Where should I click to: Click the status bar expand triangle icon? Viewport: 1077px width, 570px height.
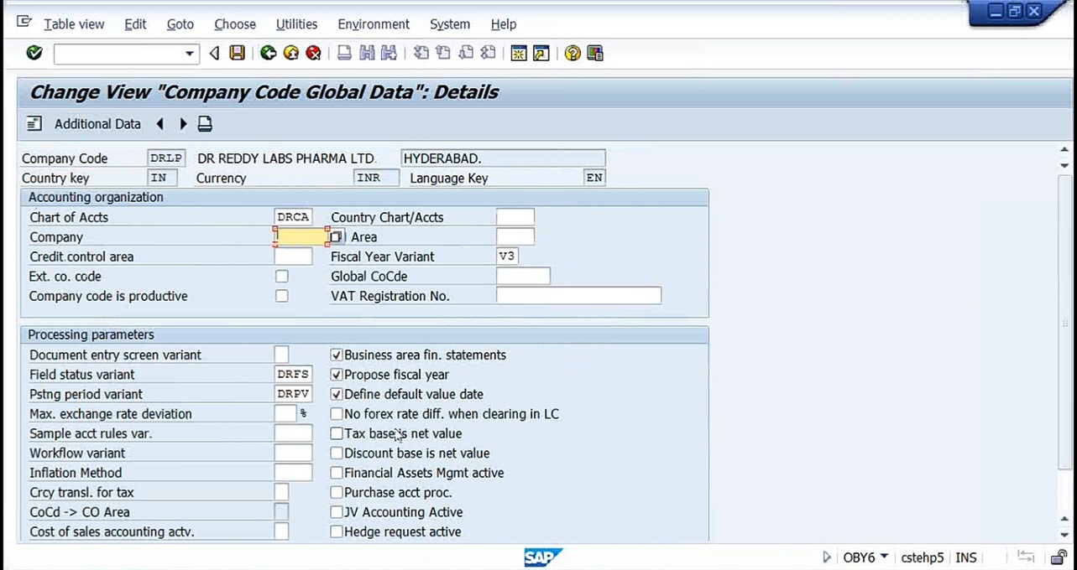tap(827, 557)
